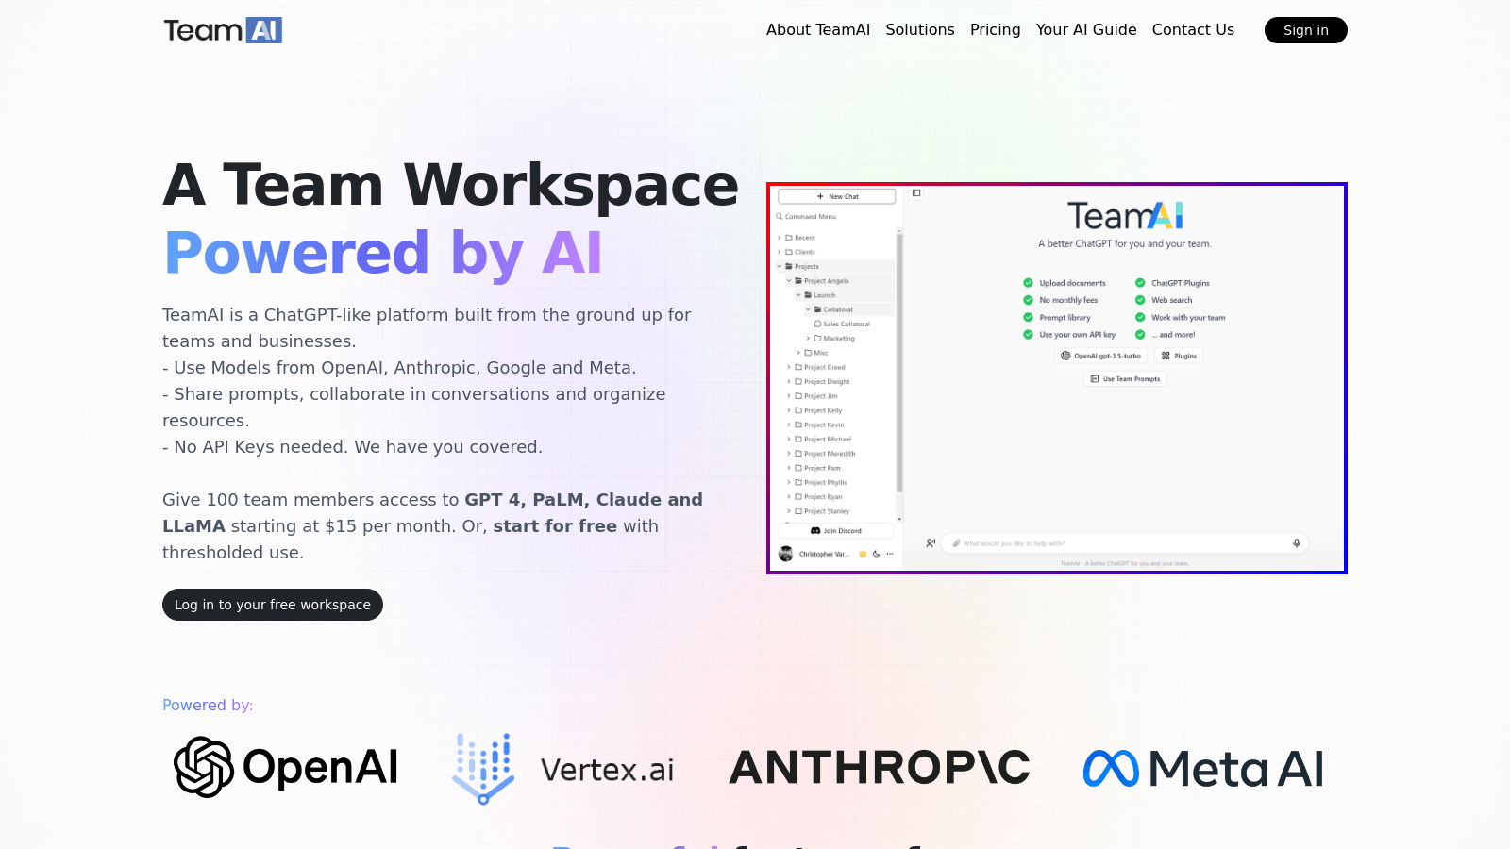This screenshot has height=849, width=1510.
Task: Collapse the Projects folder chevron
Action: [780, 266]
